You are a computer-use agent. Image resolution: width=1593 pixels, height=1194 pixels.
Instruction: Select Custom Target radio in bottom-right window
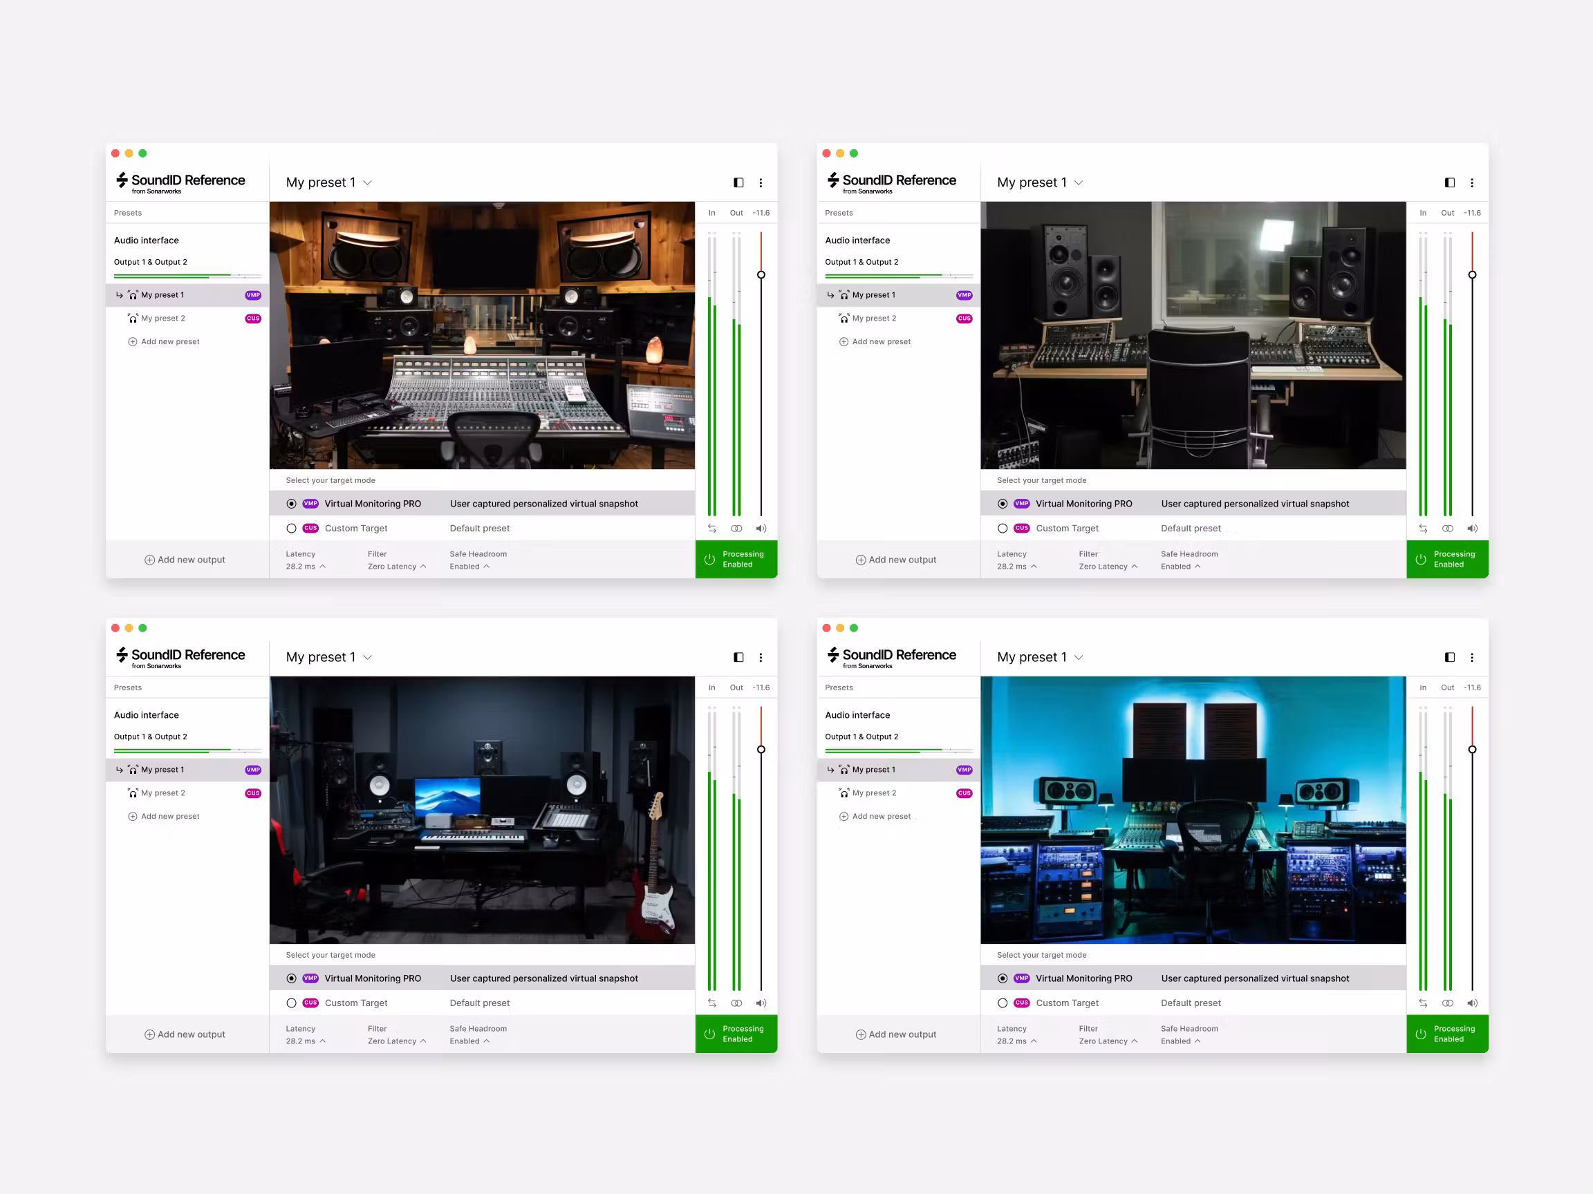coord(1003,1003)
